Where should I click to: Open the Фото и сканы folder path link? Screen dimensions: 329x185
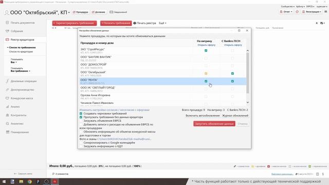tap(124, 139)
